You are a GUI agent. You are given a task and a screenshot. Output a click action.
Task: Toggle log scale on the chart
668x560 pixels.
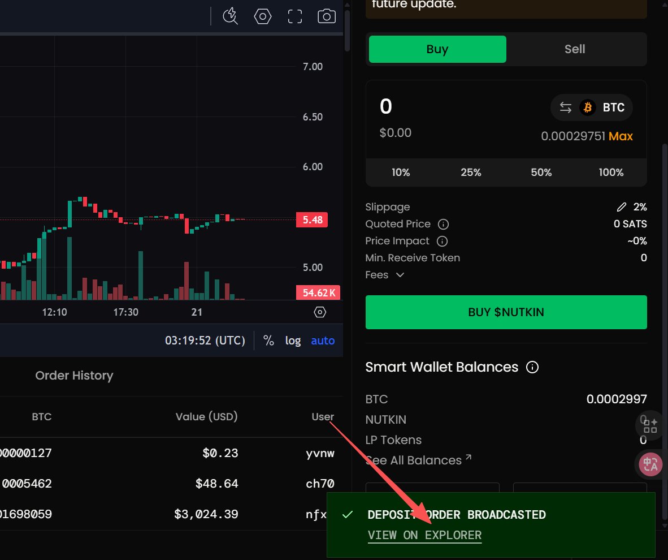(x=293, y=341)
